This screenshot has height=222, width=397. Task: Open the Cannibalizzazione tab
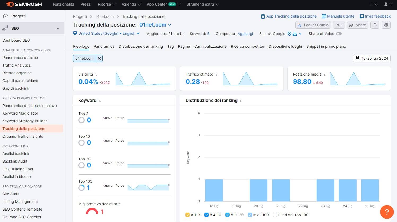210,46
